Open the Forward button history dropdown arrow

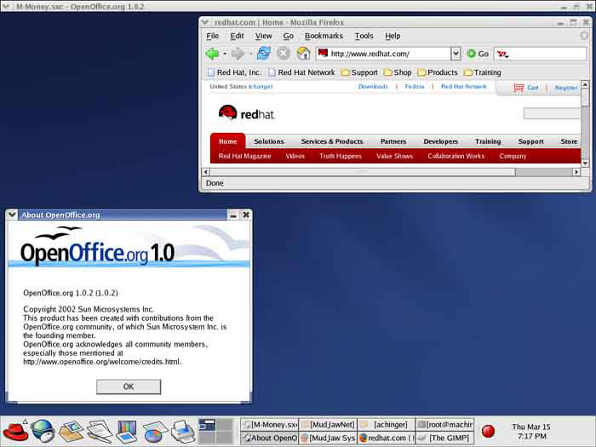coord(250,54)
